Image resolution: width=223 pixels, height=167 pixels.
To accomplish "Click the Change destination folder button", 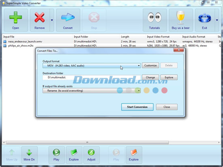I will click(x=150, y=77).
